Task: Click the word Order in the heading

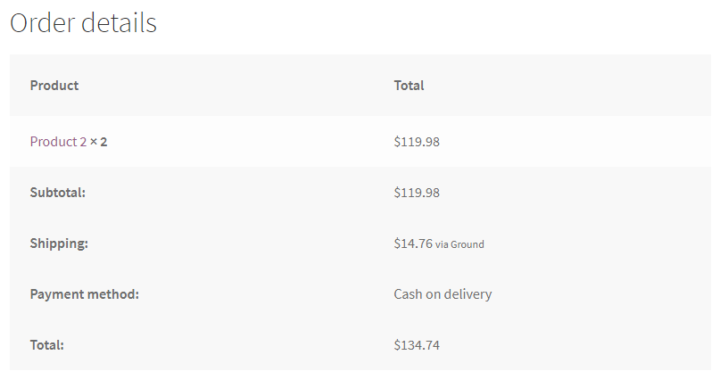Action: (42, 23)
